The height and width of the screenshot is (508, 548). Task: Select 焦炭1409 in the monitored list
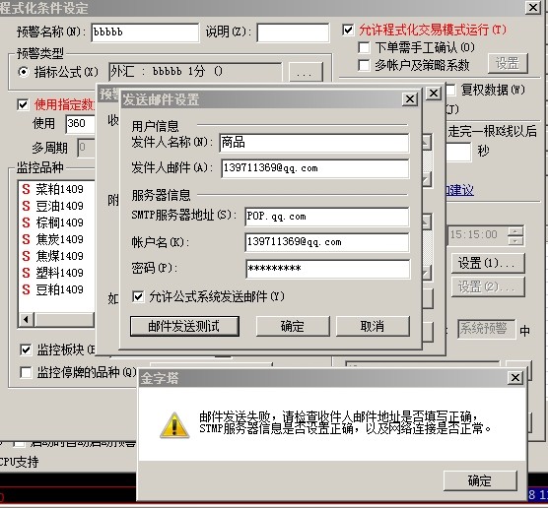(59, 239)
